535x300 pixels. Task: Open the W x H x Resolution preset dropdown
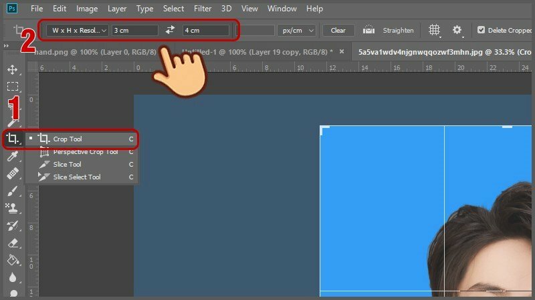click(x=78, y=30)
